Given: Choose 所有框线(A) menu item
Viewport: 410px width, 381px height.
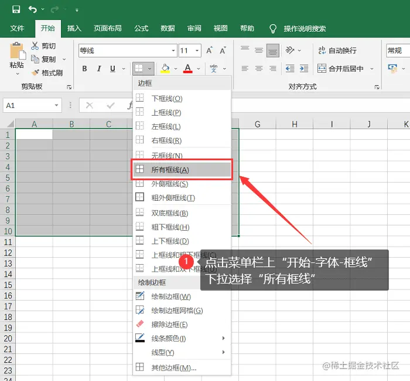Looking at the screenshot, I should pos(182,170).
